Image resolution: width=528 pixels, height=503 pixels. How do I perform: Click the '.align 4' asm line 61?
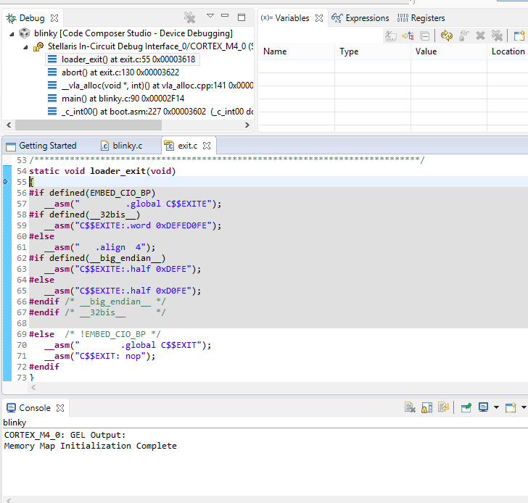click(99, 247)
